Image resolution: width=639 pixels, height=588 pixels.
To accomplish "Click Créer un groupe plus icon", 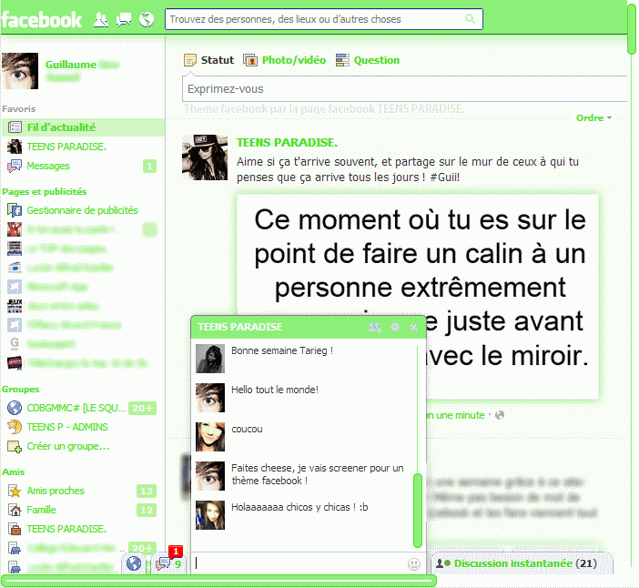I will 15,447.
